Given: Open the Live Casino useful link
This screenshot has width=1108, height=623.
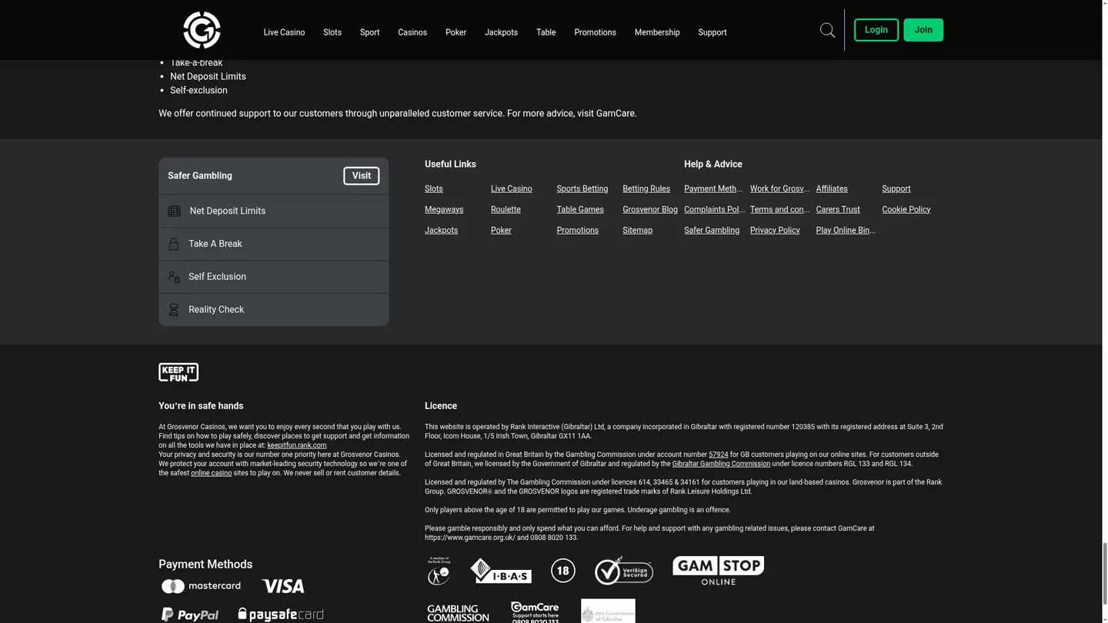Looking at the screenshot, I should [512, 188].
